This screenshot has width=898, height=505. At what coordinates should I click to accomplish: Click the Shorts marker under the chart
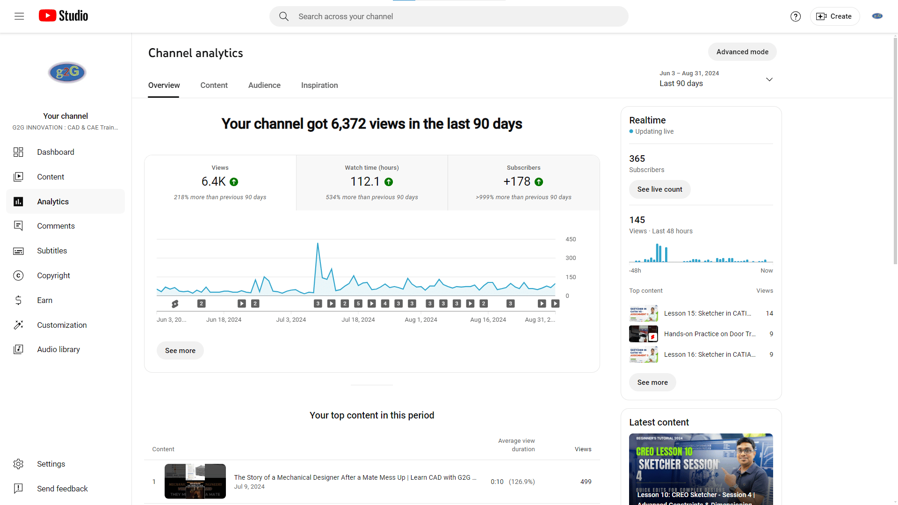click(x=175, y=304)
